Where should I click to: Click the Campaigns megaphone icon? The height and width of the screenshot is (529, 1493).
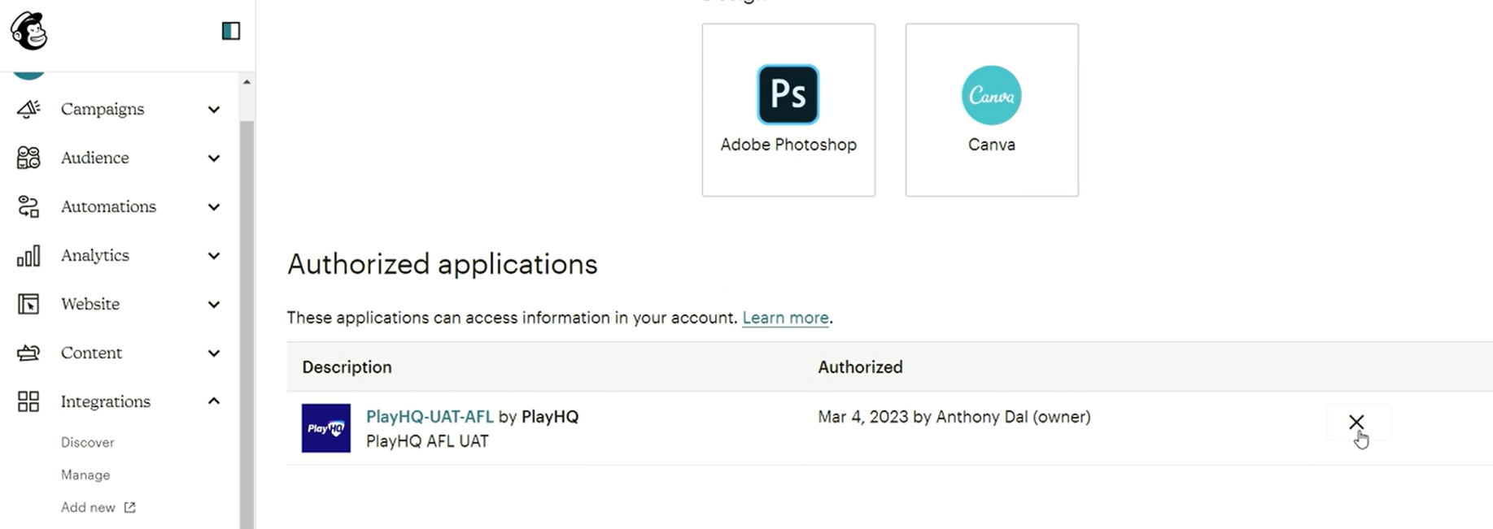pos(28,109)
